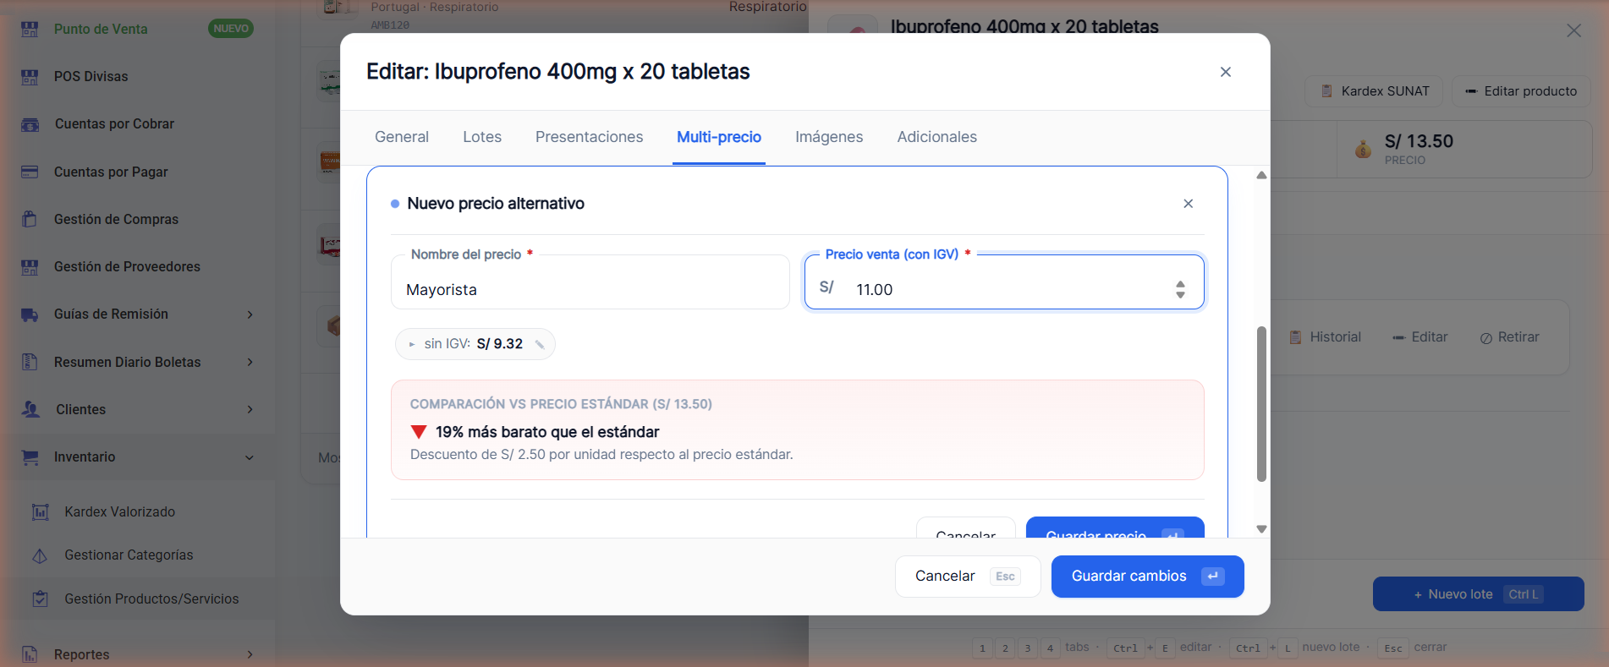This screenshot has height=667, width=1609.
Task: Click Gestionar Categorías icon
Action: coord(40,555)
